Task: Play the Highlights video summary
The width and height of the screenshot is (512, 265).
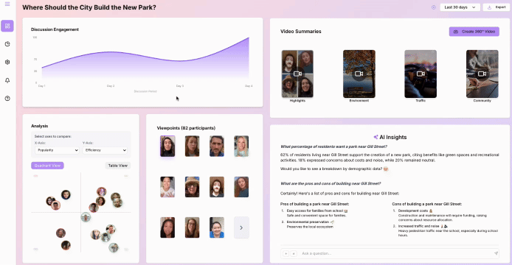Action: pyautogui.click(x=297, y=74)
